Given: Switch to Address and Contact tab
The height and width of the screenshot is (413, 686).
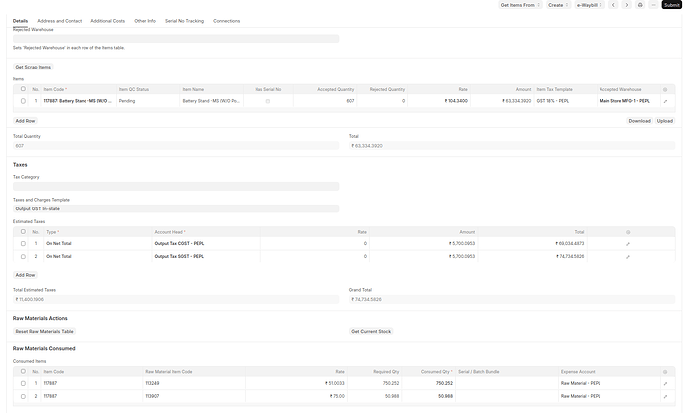Looking at the screenshot, I should 60,20.
